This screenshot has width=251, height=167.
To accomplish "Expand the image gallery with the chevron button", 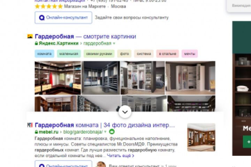I will [x=125, y=112].
